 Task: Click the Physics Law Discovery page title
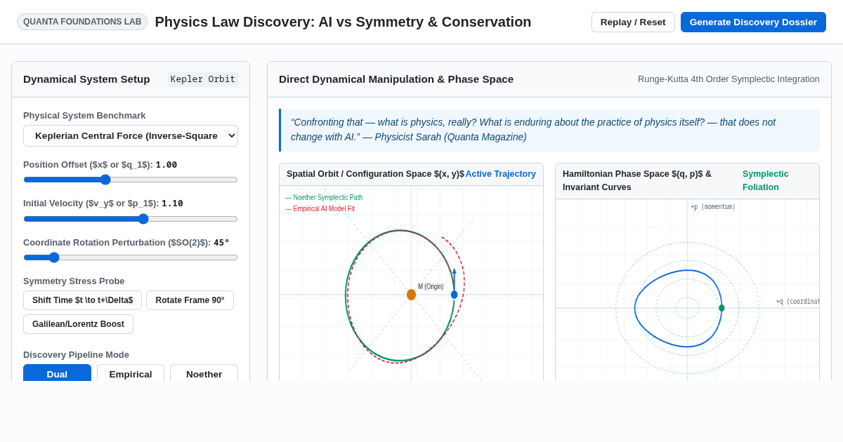[x=343, y=22]
